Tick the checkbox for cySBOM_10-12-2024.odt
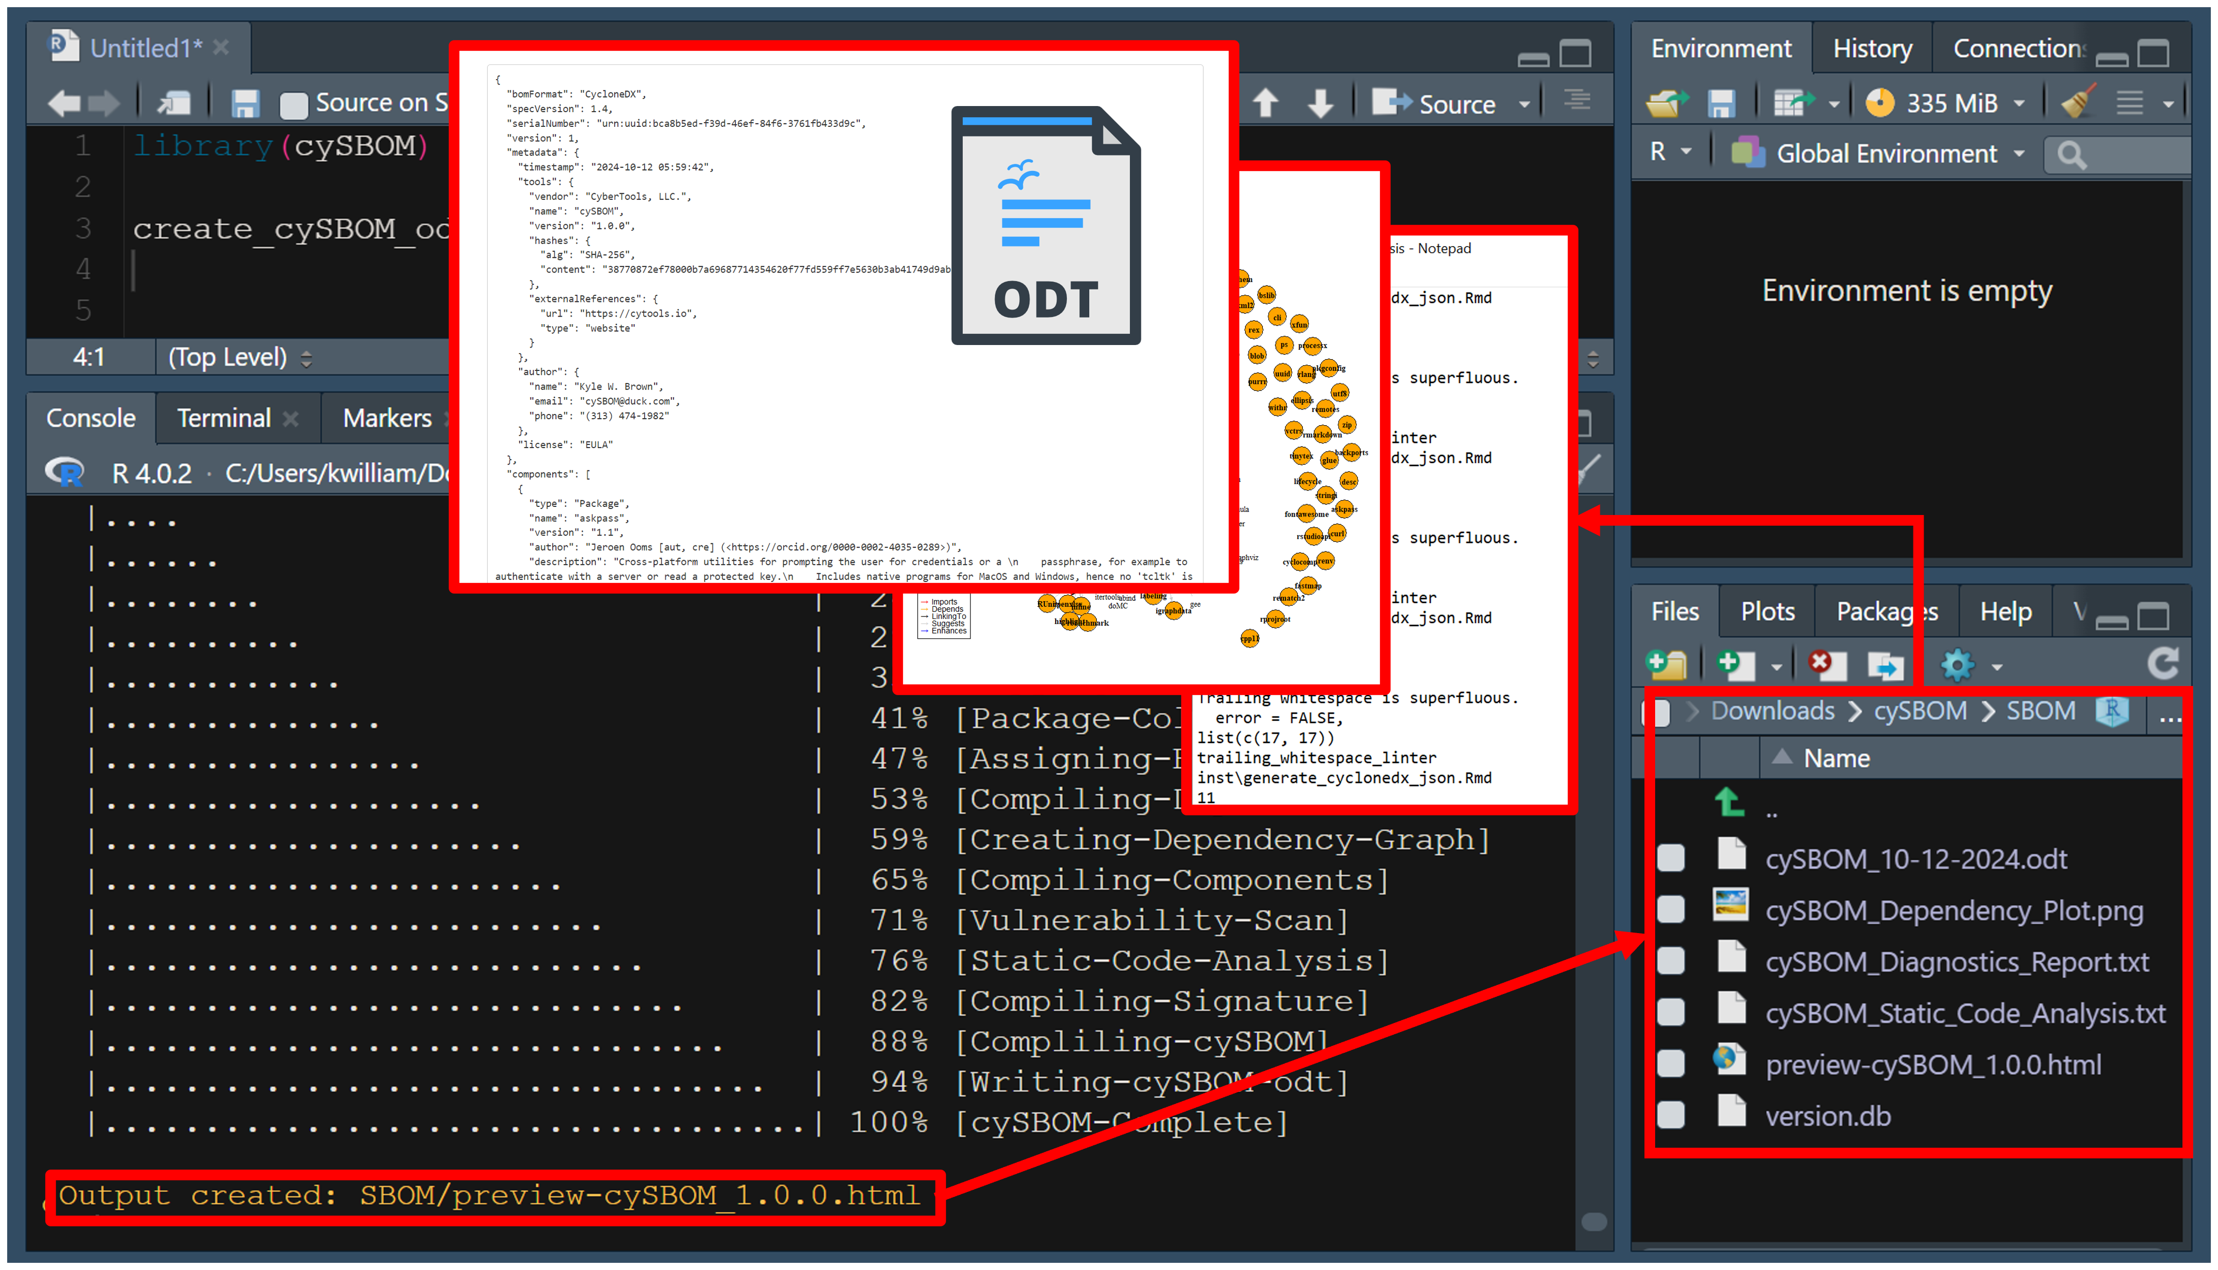The image size is (2218, 1270). (1670, 859)
